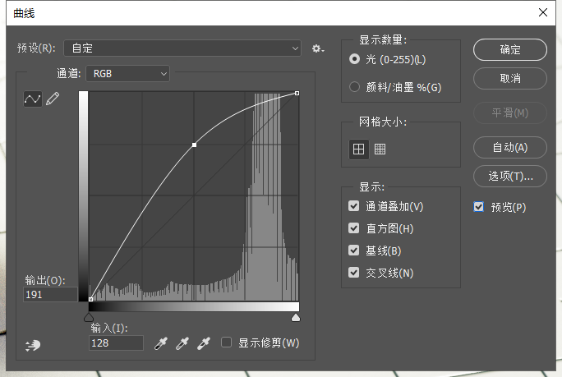Screen dimensions: 562x377
Task: Select the middle curve control point
Action: pyautogui.click(x=194, y=145)
